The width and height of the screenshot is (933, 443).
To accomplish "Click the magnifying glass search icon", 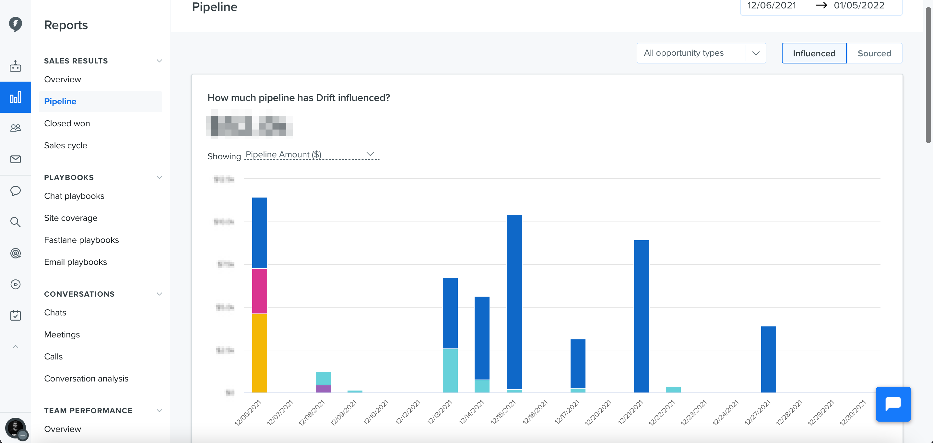I will [16, 222].
